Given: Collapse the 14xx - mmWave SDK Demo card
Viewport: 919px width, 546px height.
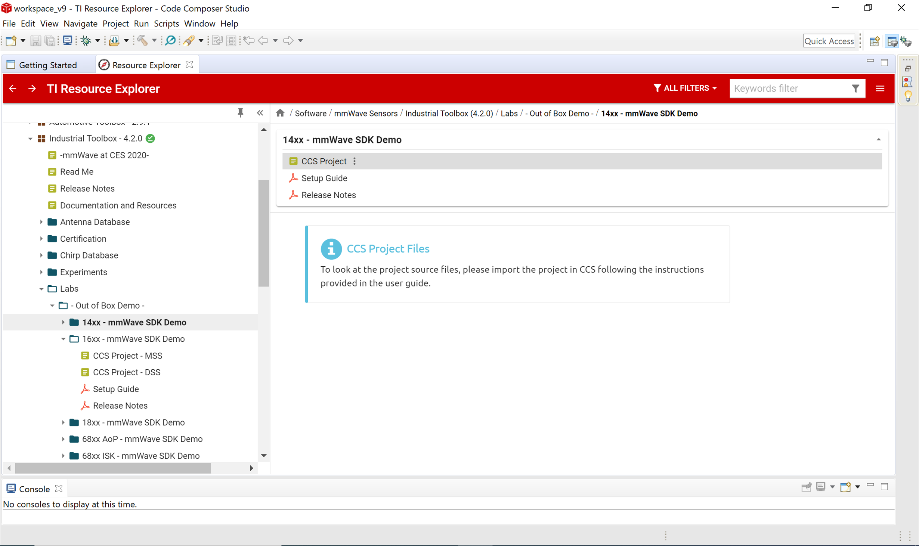Looking at the screenshot, I should [x=879, y=139].
